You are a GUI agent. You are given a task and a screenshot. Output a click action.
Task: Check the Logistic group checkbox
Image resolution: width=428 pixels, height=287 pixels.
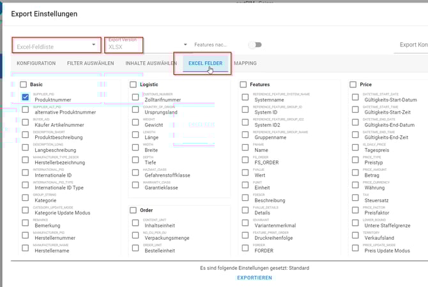[134, 84]
